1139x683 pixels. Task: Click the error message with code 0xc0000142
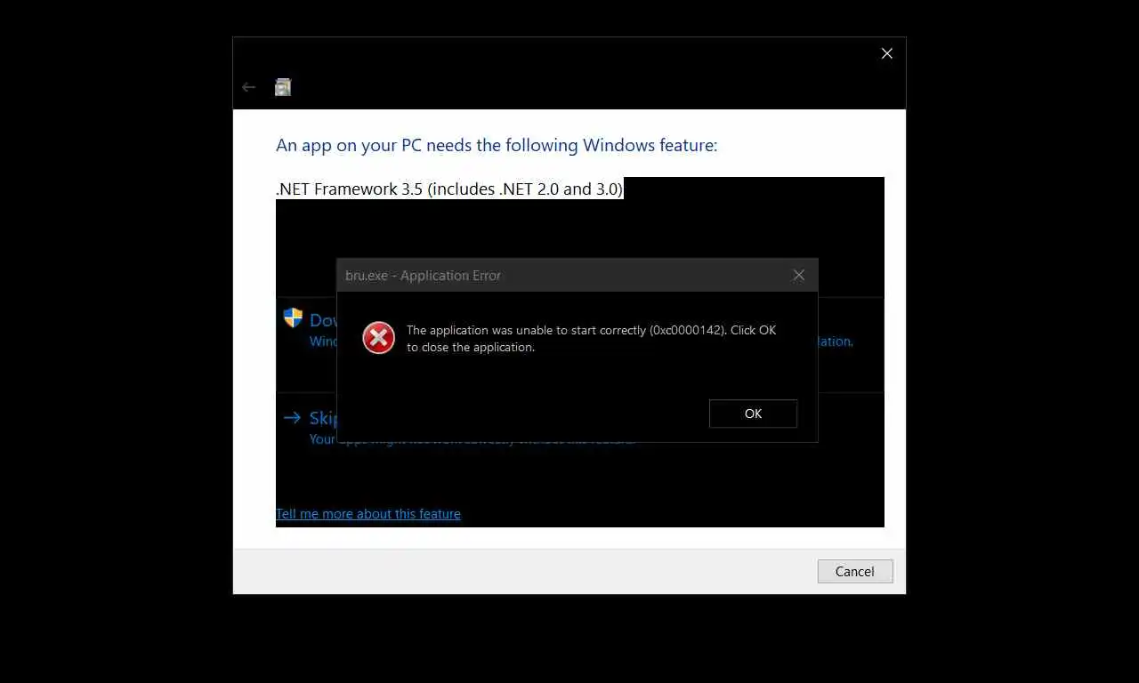click(x=591, y=339)
